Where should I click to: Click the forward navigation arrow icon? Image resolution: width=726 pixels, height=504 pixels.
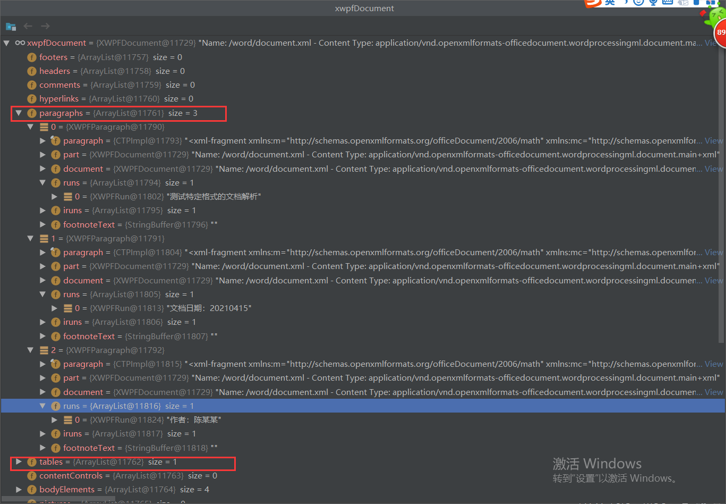click(45, 26)
